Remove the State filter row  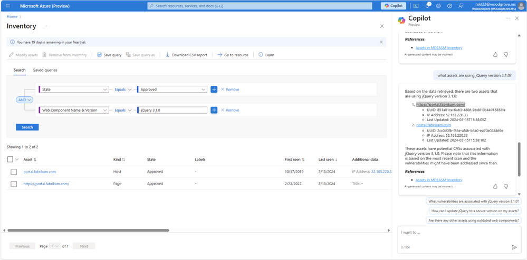[x=230, y=89]
